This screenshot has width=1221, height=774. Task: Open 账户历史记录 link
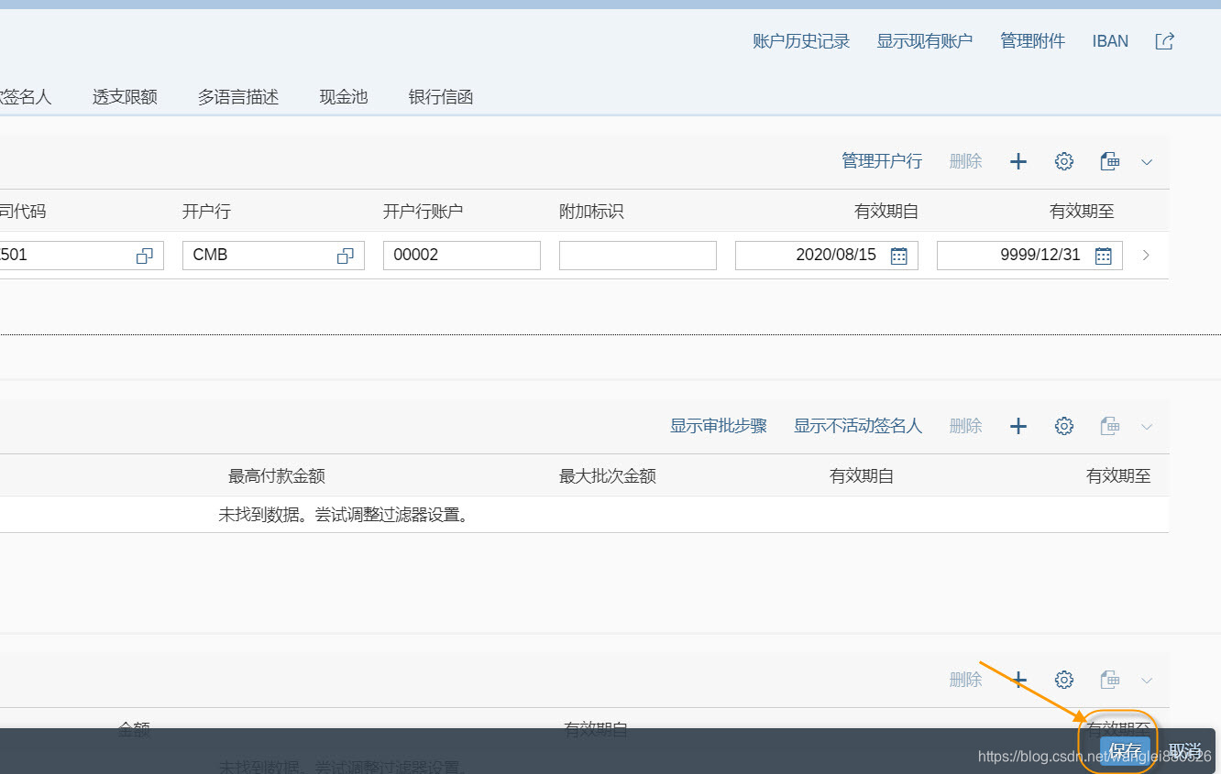click(801, 41)
